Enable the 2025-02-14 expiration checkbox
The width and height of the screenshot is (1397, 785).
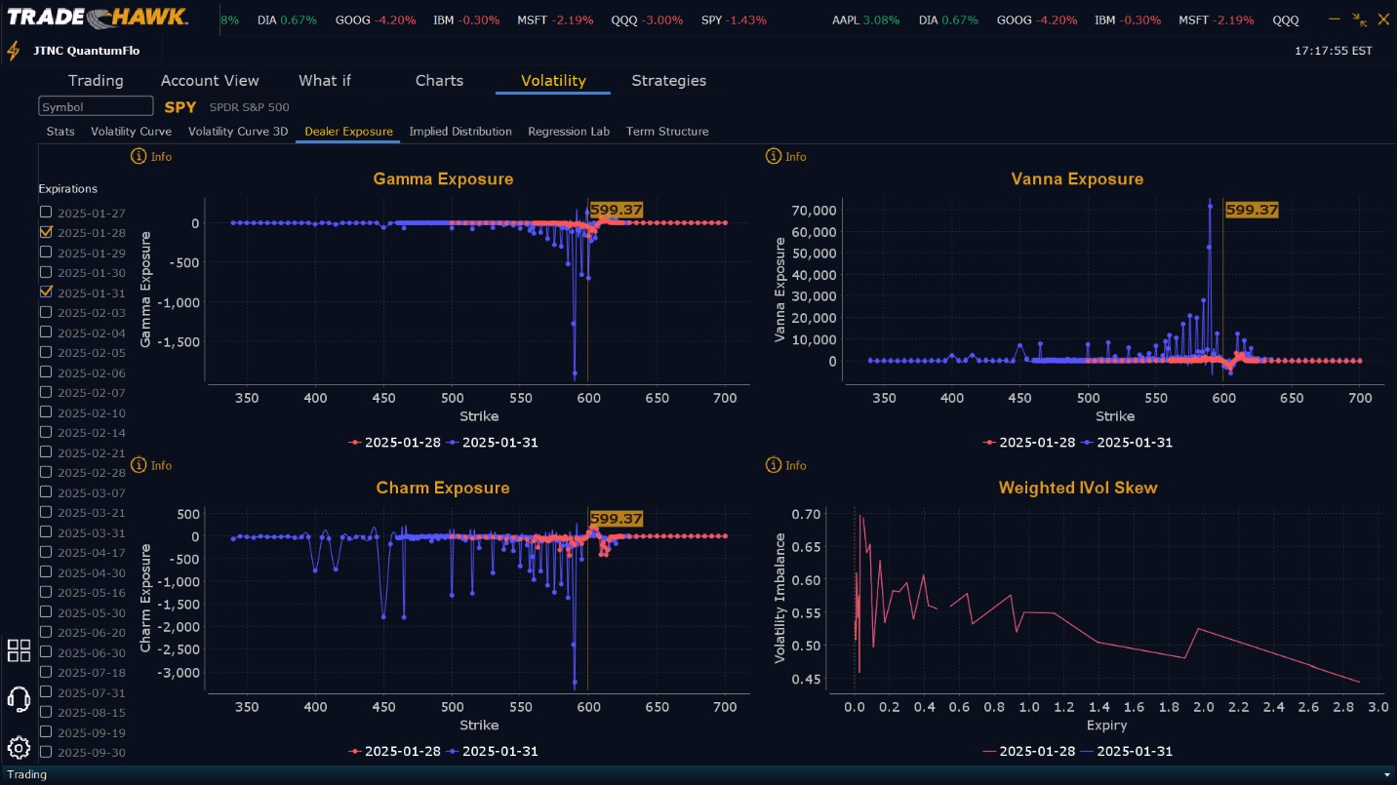tap(46, 432)
